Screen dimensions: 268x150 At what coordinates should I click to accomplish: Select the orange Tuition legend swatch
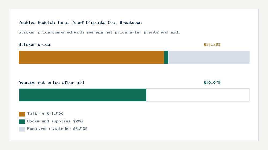pyautogui.click(x=22, y=114)
